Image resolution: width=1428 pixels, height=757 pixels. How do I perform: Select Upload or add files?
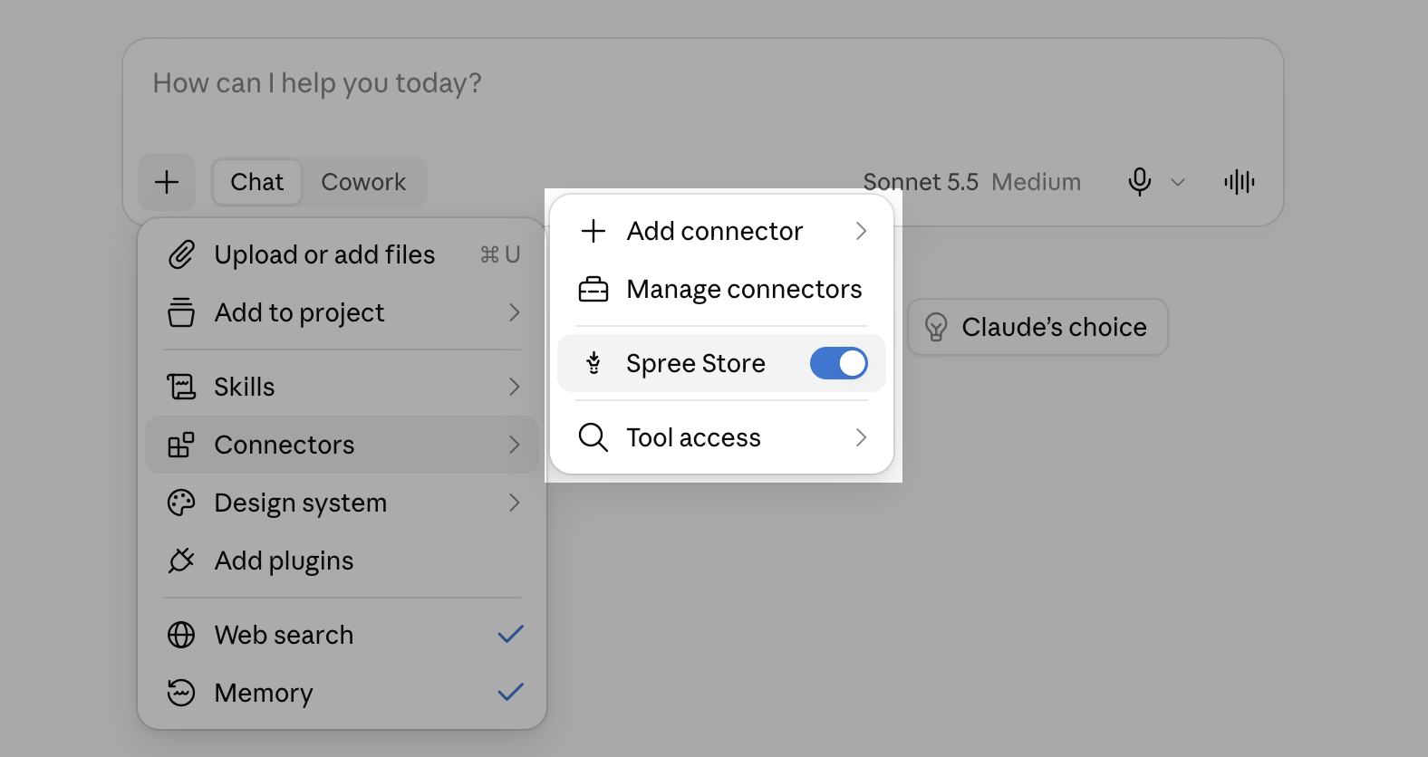343,254
